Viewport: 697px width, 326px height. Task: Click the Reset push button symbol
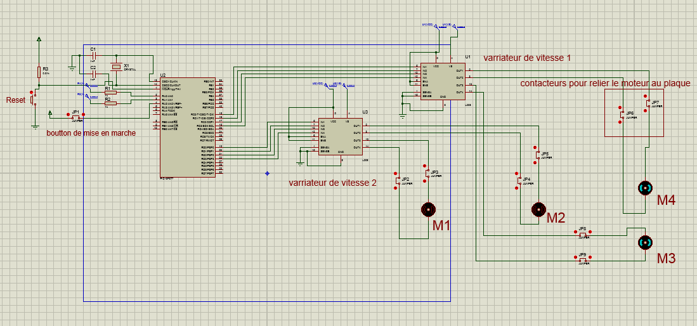33,99
